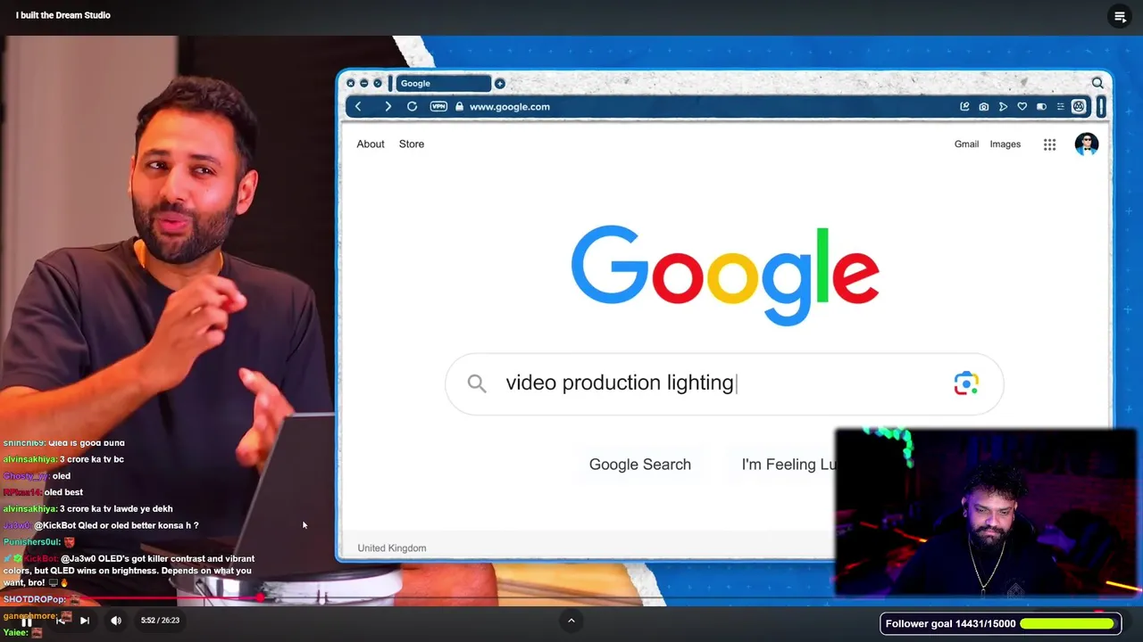Screen dimensions: 1143x642
Task: Toggle the battery saver toolbar icon
Action: pos(1041,107)
